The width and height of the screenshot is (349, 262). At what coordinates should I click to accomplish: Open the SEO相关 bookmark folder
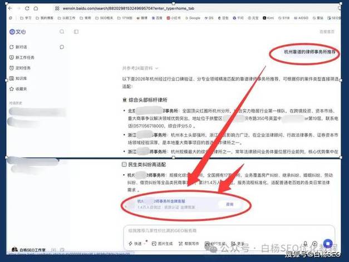pos(104,18)
